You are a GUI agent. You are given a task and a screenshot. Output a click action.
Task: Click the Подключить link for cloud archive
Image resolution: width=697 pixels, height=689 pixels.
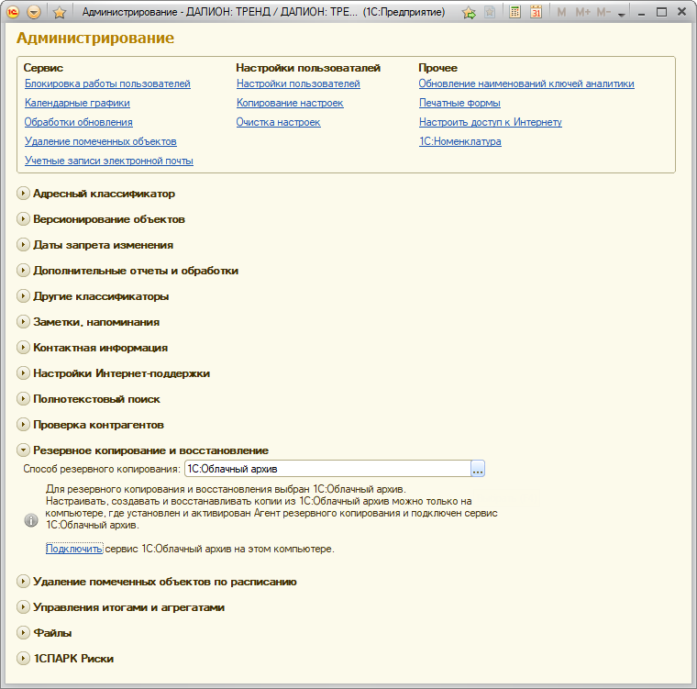pyautogui.click(x=74, y=549)
